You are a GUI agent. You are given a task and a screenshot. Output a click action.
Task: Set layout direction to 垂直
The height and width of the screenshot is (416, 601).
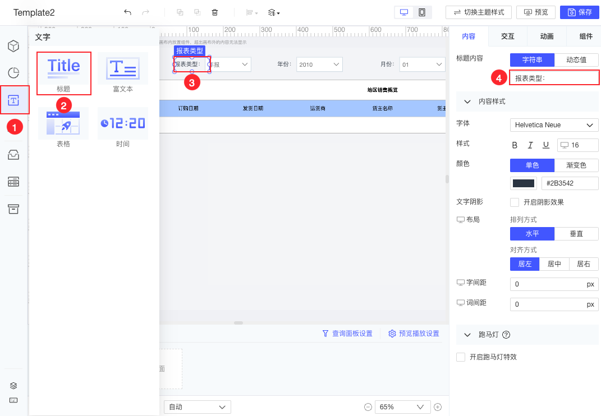[576, 234]
